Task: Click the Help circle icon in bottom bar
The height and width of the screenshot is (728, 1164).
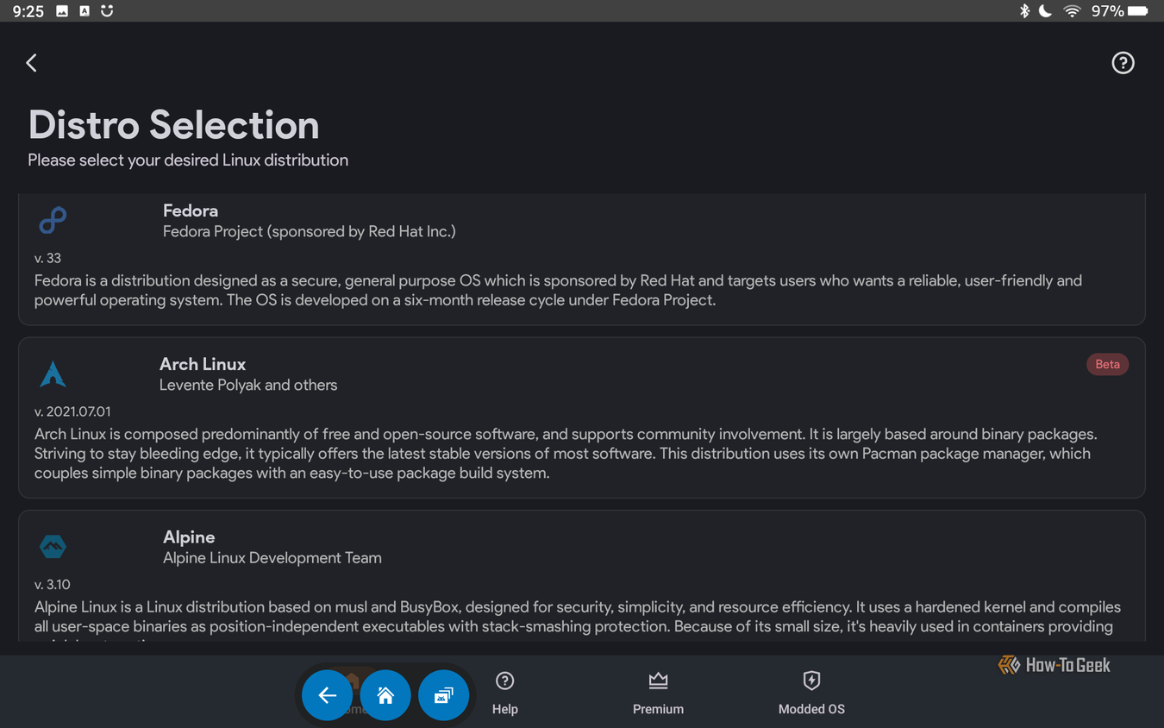Action: (x=505, y=681)
